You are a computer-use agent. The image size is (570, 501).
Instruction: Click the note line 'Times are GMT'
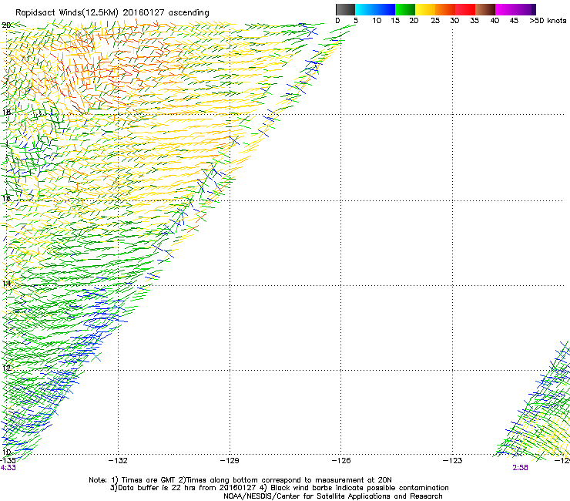pos(149,480)
